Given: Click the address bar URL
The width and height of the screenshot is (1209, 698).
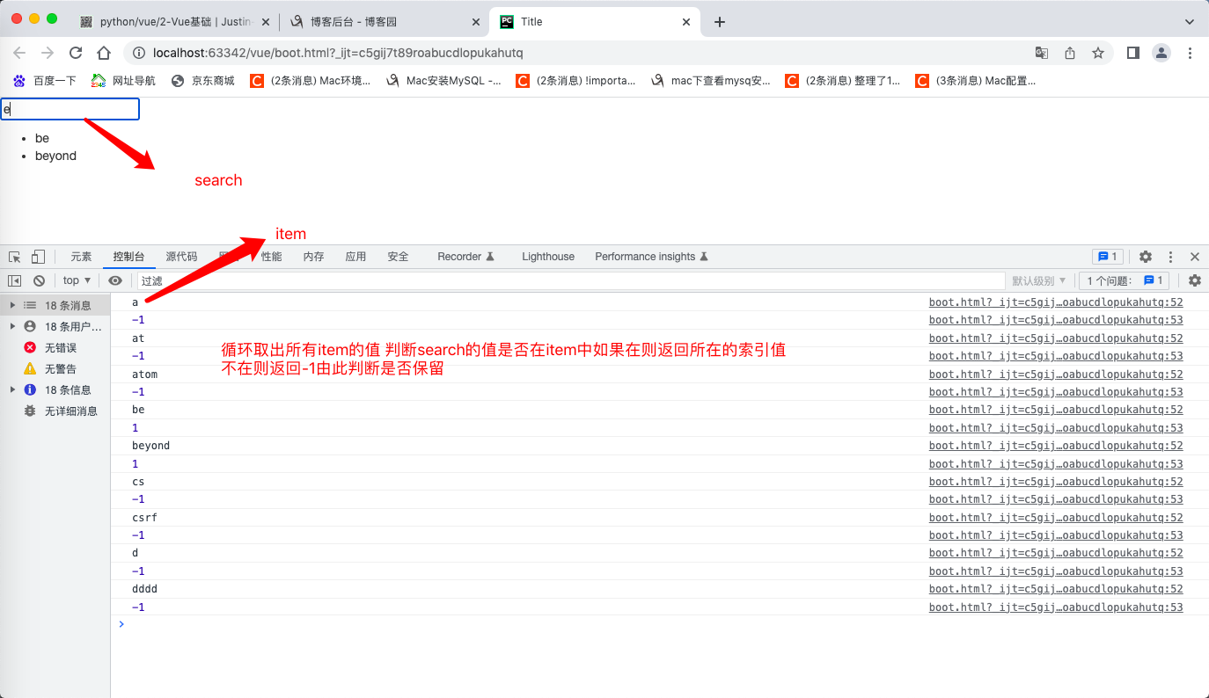Looking at the screenshot, I should [338, 53].
